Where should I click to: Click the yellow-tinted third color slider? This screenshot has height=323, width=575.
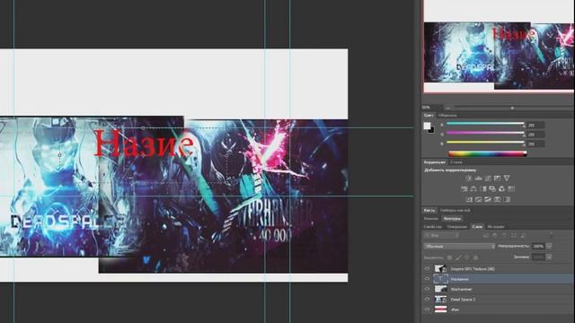click(x=485, y=143)
